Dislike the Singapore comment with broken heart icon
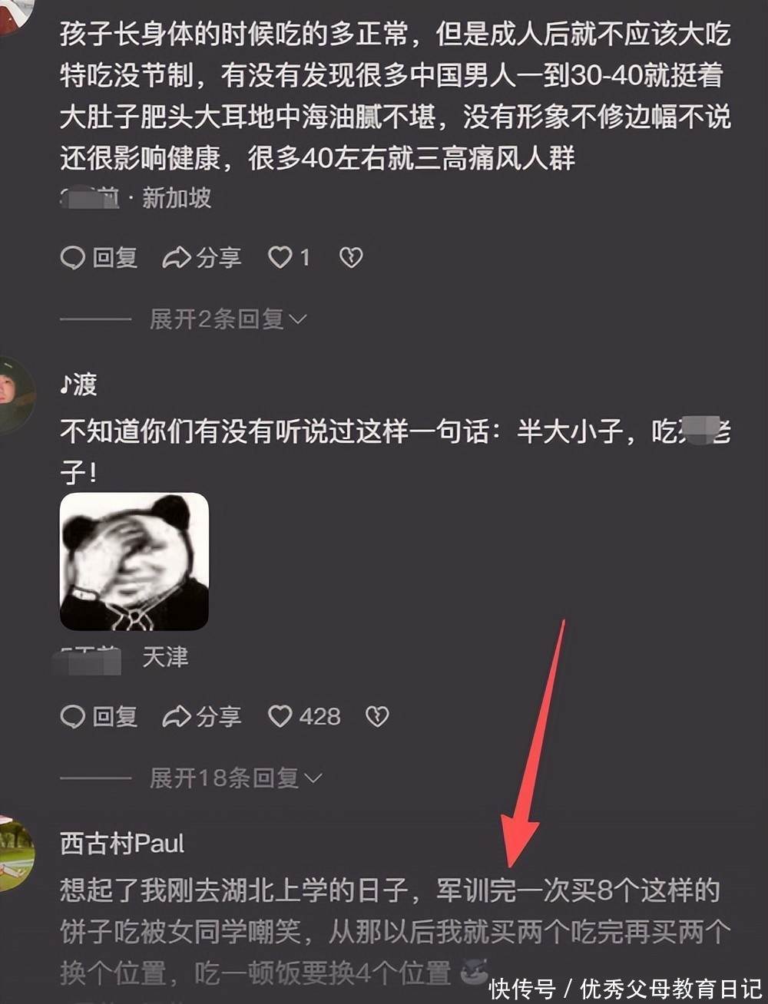768x1004 pixels. click(351, 258)
